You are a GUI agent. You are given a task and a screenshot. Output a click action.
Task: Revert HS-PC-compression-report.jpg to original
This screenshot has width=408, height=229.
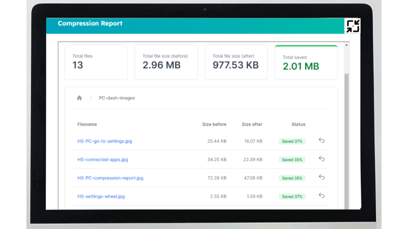[322, 177]
